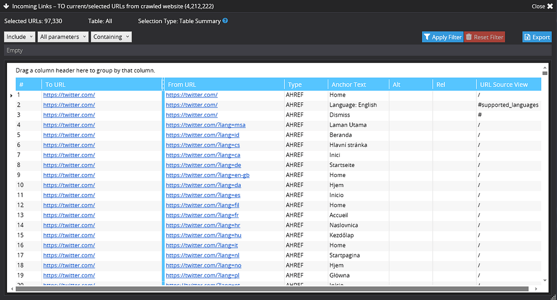This screenshot has width=557, height=300.
Task: Select the 'Główna' anchor text cell
Action: 358,275
